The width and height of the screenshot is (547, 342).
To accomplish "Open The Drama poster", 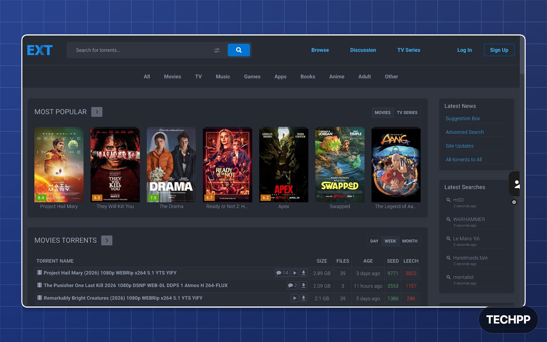I will pos(171,165).
